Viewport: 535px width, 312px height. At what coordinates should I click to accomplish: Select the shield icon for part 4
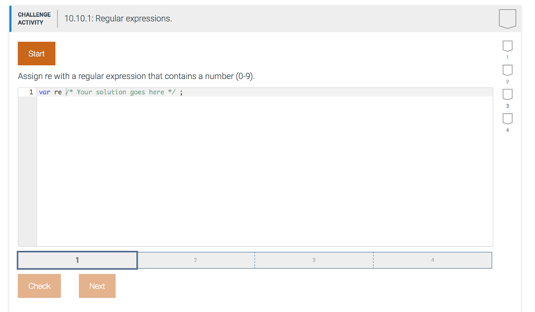(x=507, y=119)
